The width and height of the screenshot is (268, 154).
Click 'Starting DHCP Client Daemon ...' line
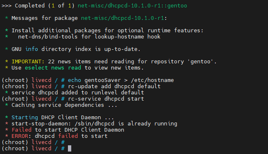point(60,118)
